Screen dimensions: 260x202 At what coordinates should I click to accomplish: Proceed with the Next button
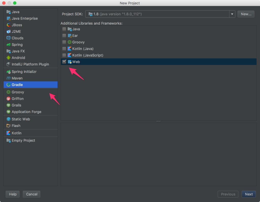249,194
